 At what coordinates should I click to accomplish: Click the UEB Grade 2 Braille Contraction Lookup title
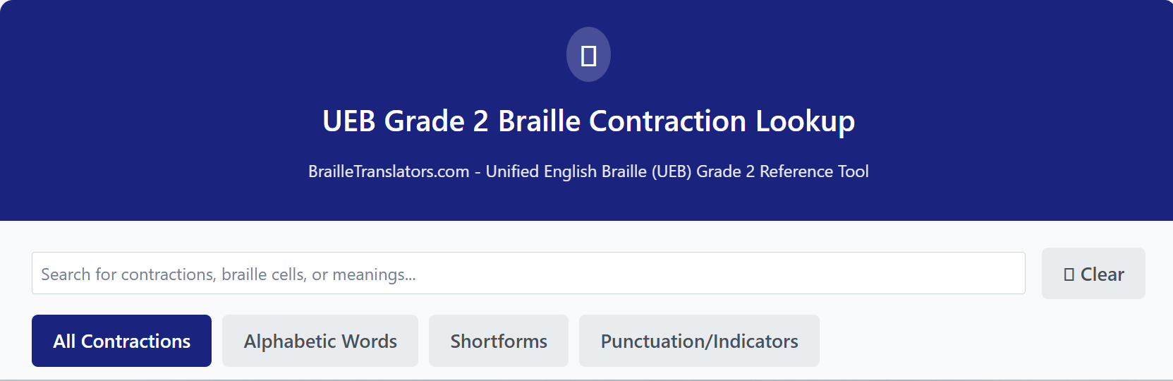point(588,121)
